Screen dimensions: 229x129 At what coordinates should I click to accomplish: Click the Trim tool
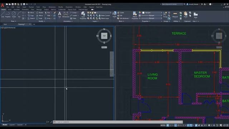tap(48, 13)
